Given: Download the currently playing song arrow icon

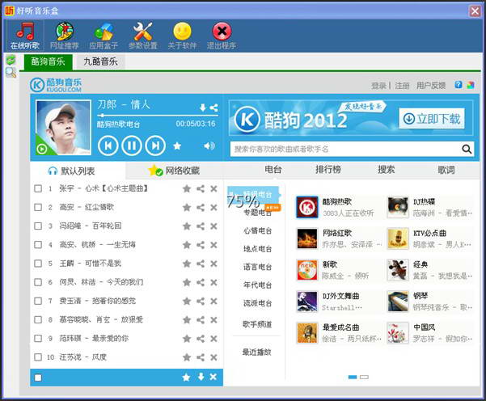Looking at the screenshot, I should tap(203, 108).
